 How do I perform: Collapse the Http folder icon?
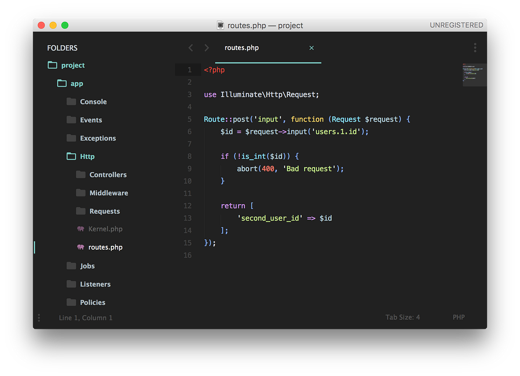tap(71, 156)
